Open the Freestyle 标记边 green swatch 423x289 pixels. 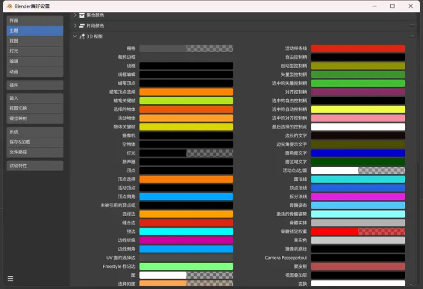[186, 267]
